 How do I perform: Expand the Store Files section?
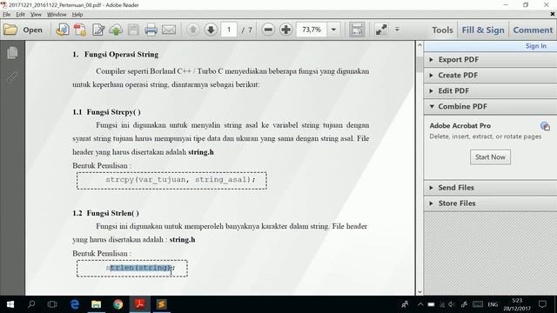click(490, 203)
